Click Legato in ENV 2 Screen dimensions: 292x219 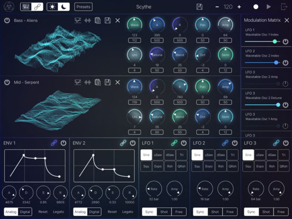pyautogui.click(x=128, y=212)
